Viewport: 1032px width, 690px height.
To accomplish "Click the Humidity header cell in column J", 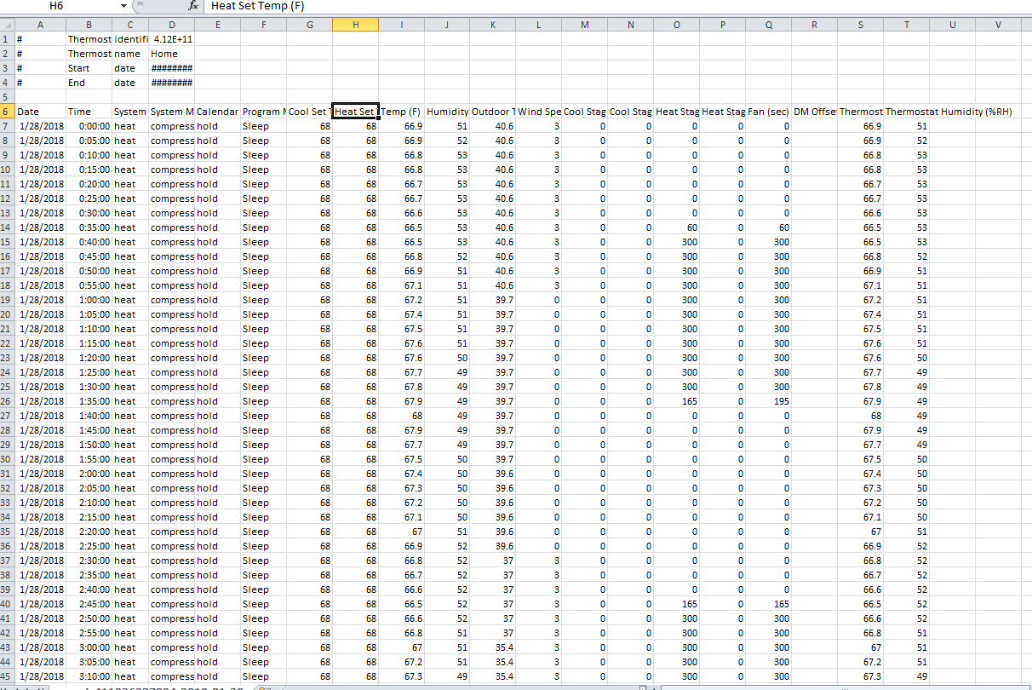I will pyautogui.click(x=446, y=112).
